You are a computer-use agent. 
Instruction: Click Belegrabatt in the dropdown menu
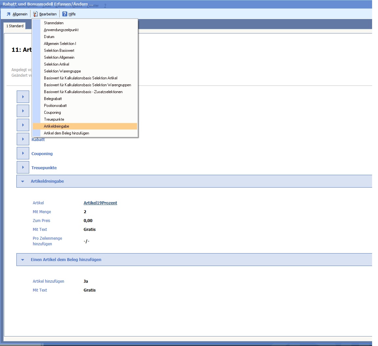coord(53,99)
